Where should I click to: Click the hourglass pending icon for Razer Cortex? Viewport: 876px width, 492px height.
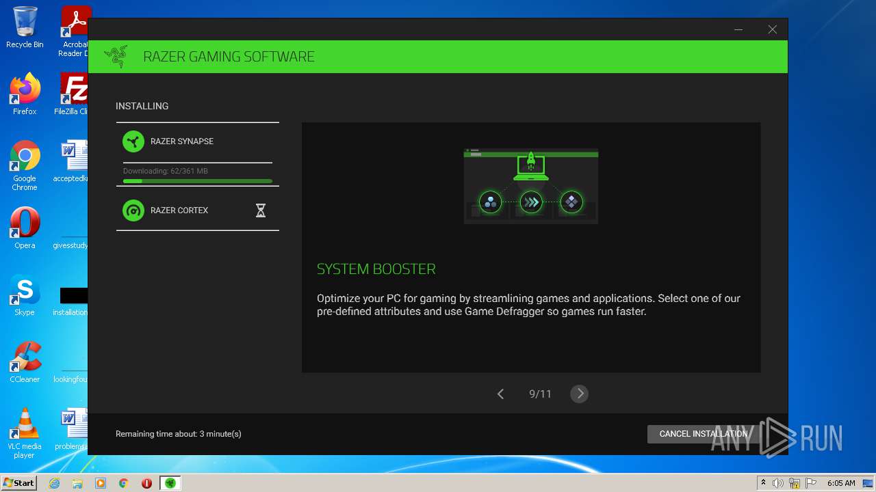click(261, 210)
